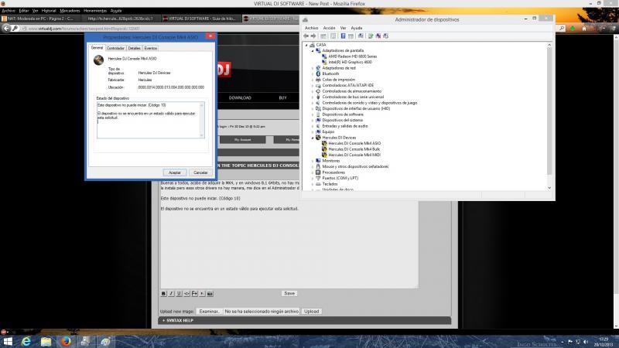Click Aceptar in the Properties dialog
The height and width of the screenshot is (348, 619).
[175, 172]
